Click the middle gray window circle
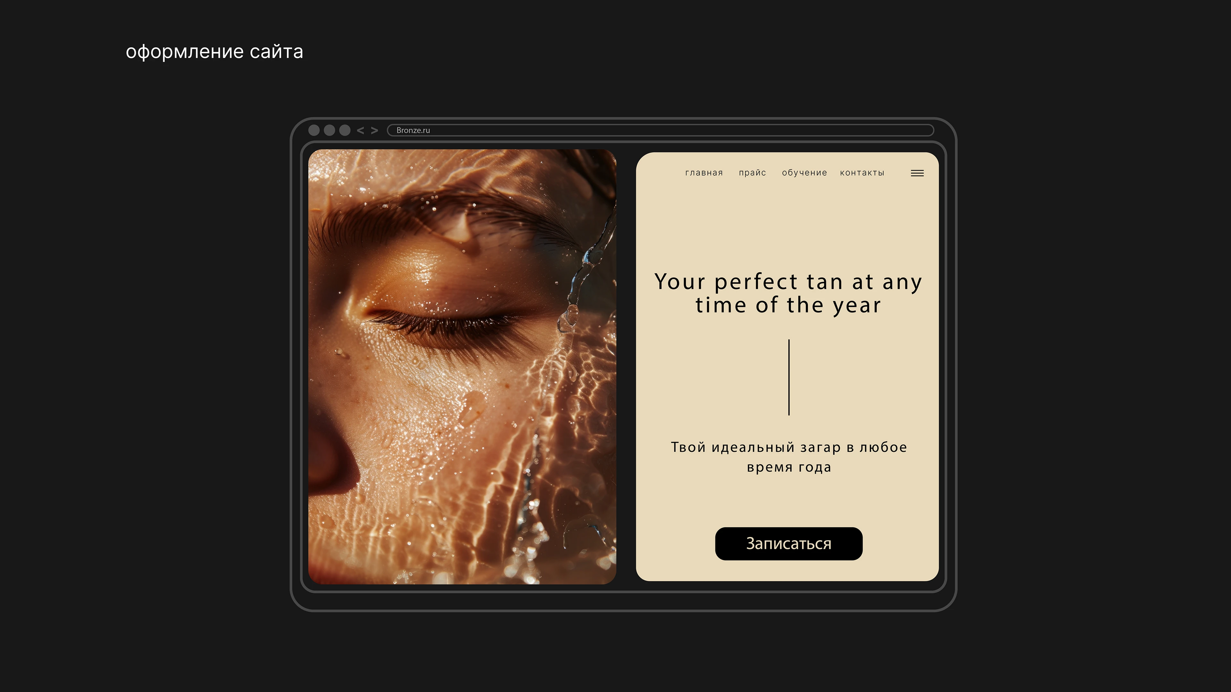Screen dimensions: 1231x692 pyautogui.click(x=329, y=130)
